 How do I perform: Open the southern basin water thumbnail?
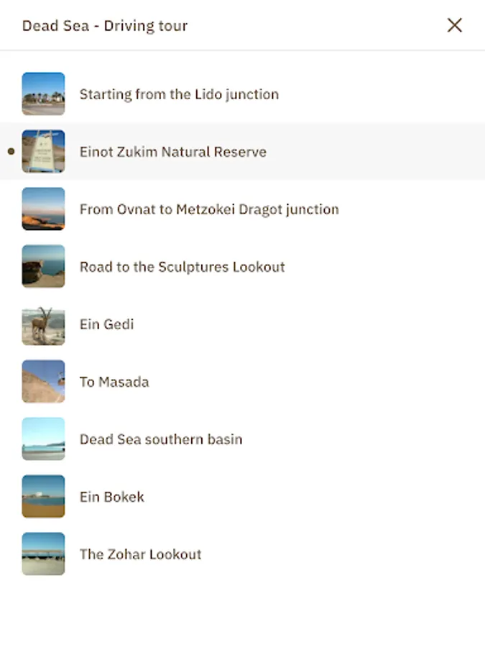(43, 439)
